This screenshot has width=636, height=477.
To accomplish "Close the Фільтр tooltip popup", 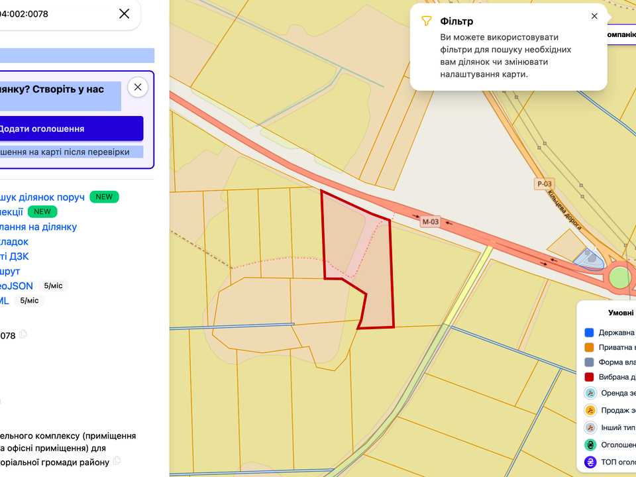I will [594, 16].
